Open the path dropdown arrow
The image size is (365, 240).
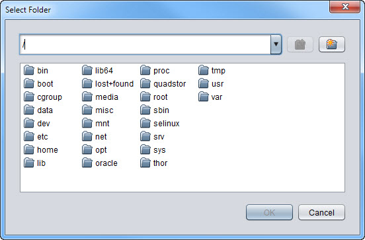(276, 44)
